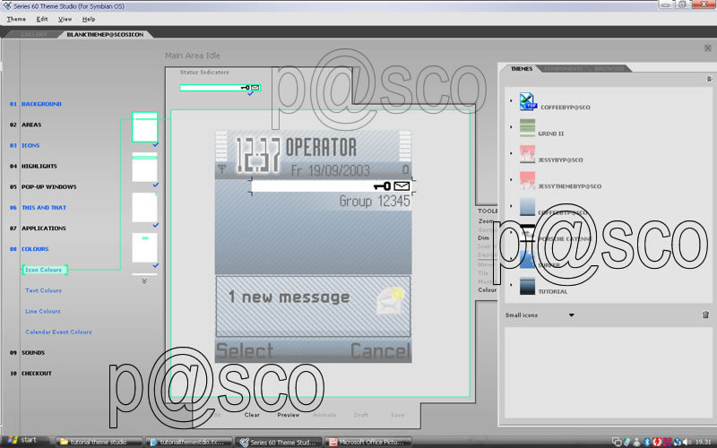717x448 pixels.
Task: Click the JESSYBYP@SCO pink theme thumbnail
Action: (x=527, y=154)
